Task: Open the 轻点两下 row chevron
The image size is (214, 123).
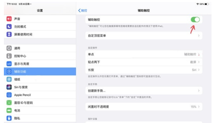Action: coord(199,62)
